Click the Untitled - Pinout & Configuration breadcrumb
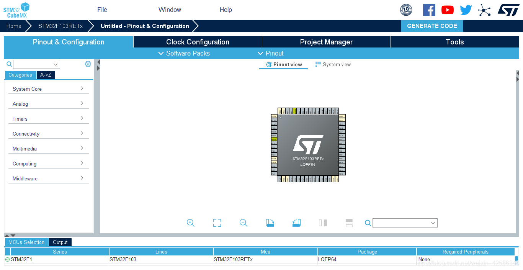 145,26
